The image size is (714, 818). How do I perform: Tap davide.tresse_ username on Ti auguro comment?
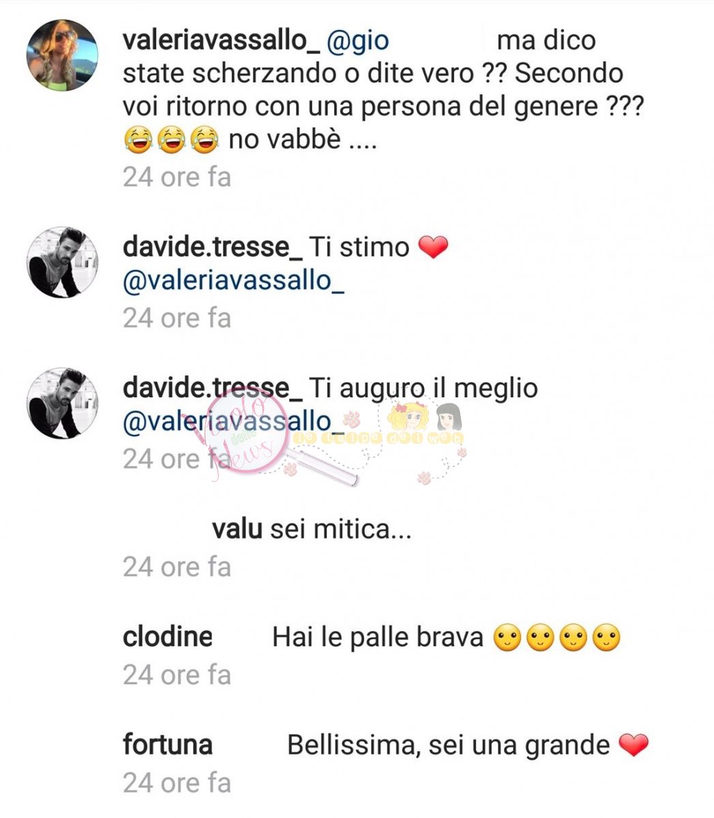[x=213, y=388]
